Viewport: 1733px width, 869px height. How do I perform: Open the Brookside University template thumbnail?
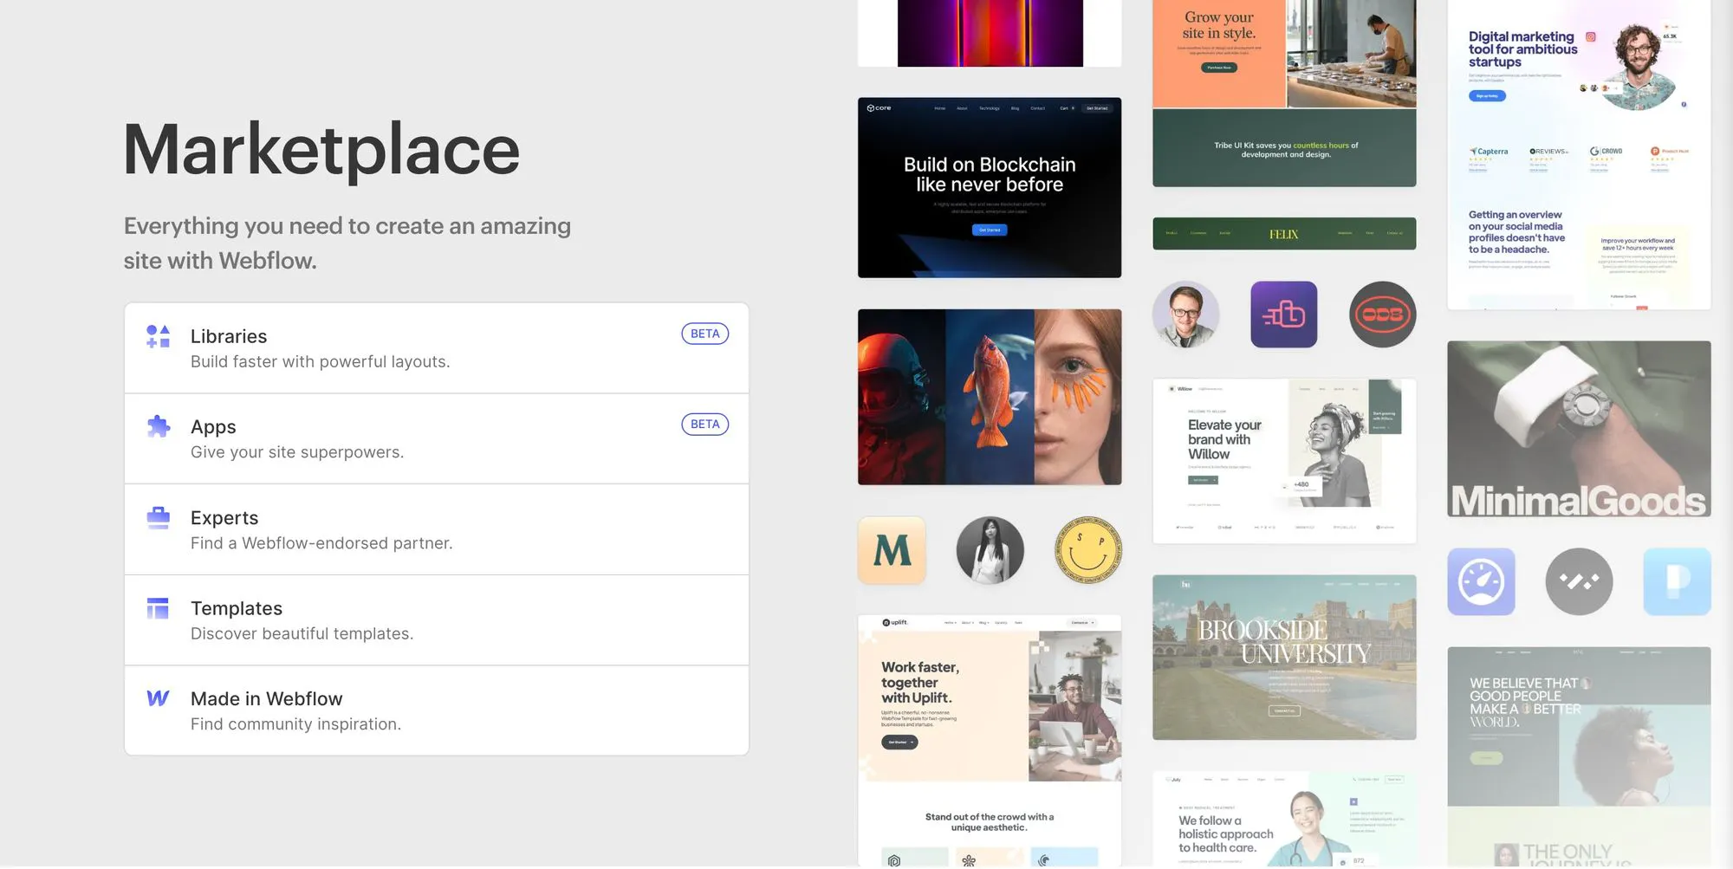[x=1284, y=658]
